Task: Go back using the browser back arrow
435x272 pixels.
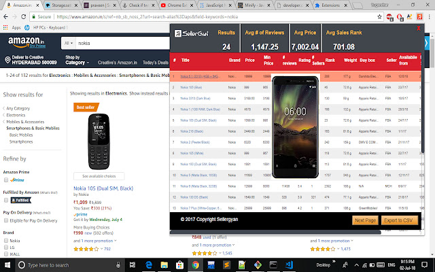Action: [x=6, y=16]
